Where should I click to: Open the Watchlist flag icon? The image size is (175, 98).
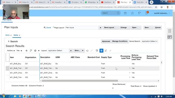pos(139,13)
